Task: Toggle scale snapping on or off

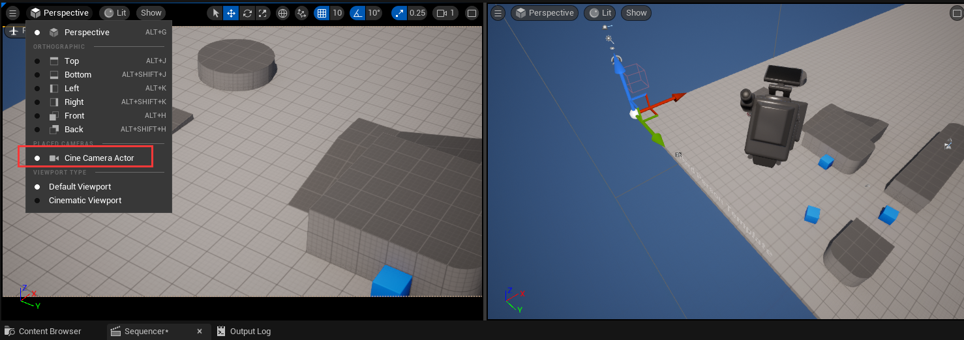Action: pos(400,13)
